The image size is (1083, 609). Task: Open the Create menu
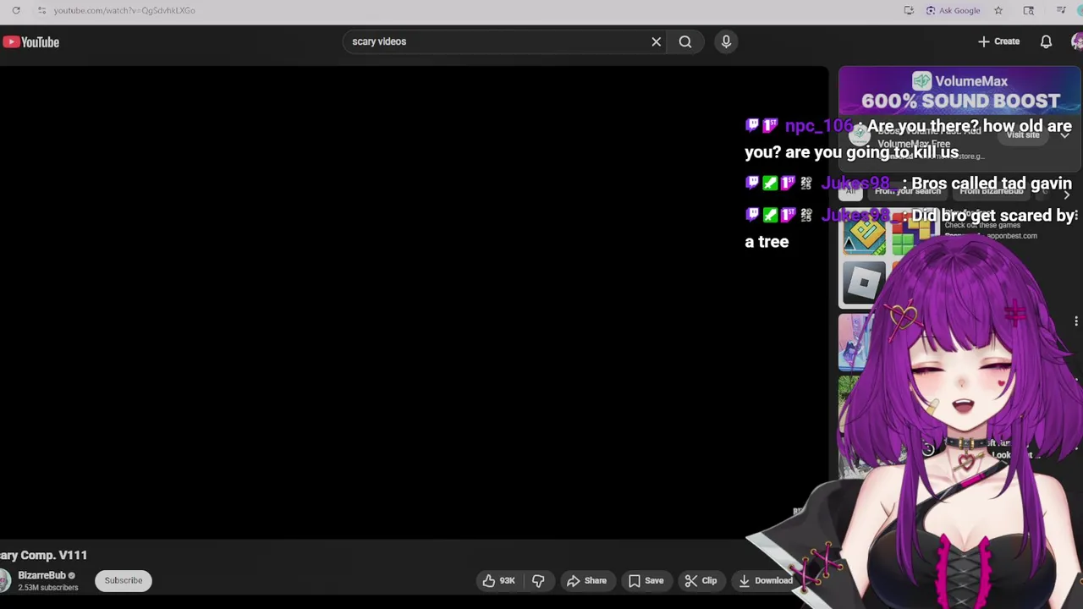pyautogui.click(x=998, y=41)
